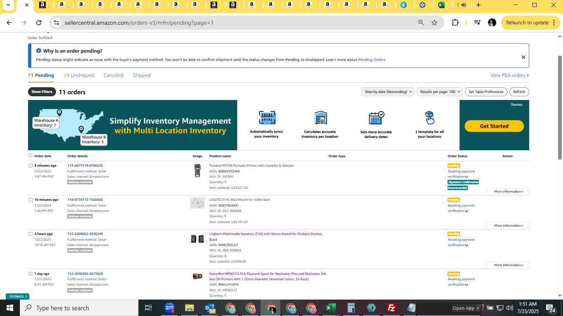Click the Panduit MP300 printer product image
563x316 pixels.
pyautogui.click(x=197, y=170)
